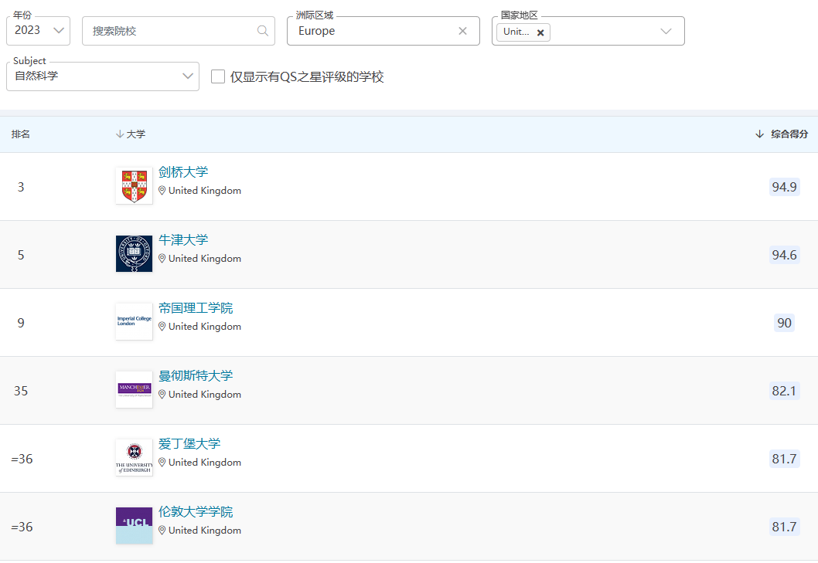Viewport: 818px width, 563px height.
Task: Click the Cambridge University crest logo
Action: click(134, 185)
